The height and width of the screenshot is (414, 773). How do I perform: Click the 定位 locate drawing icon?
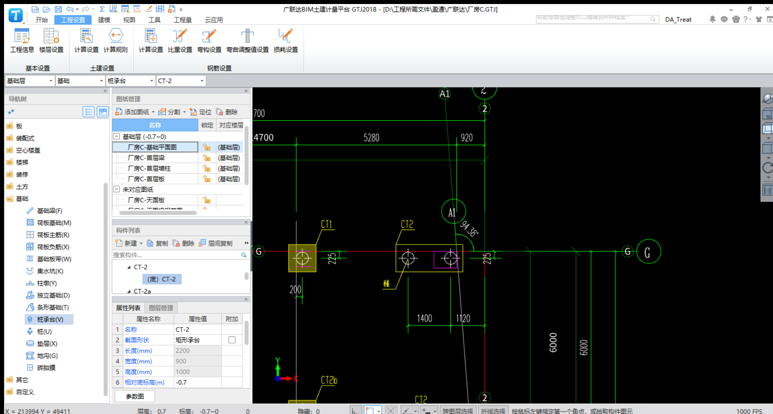point(193,112)
